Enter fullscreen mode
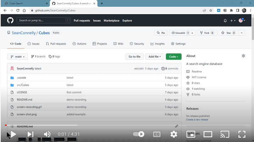This screenshot has width=254, height=142. click(242, 134)
